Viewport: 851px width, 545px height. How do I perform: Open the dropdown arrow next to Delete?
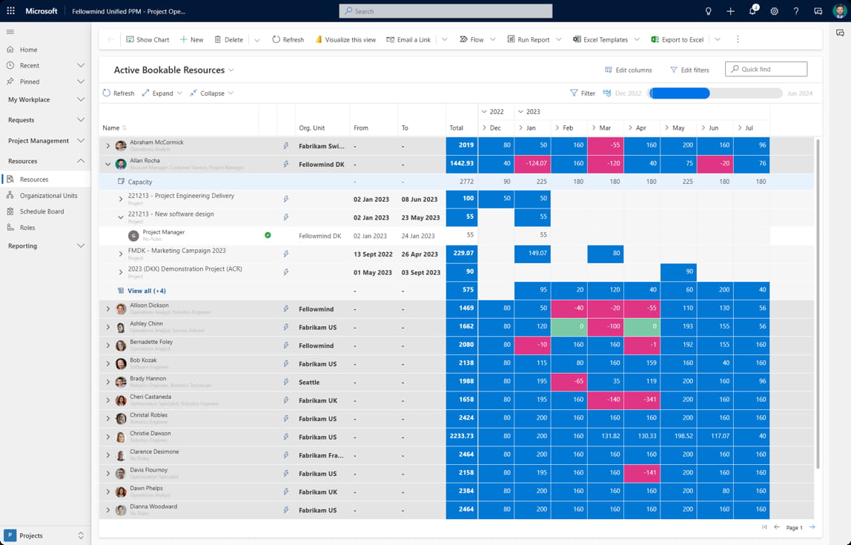257,39
